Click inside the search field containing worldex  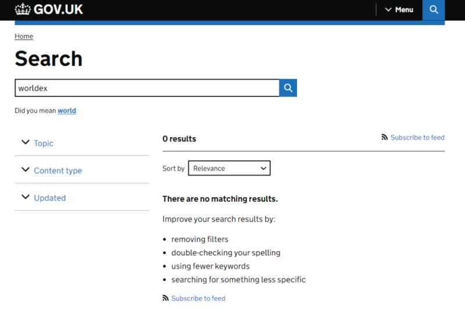coord(147,88)
